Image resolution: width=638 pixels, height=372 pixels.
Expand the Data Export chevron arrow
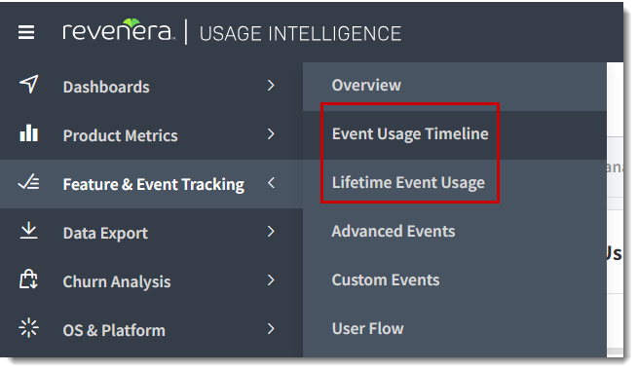(271, 232)
